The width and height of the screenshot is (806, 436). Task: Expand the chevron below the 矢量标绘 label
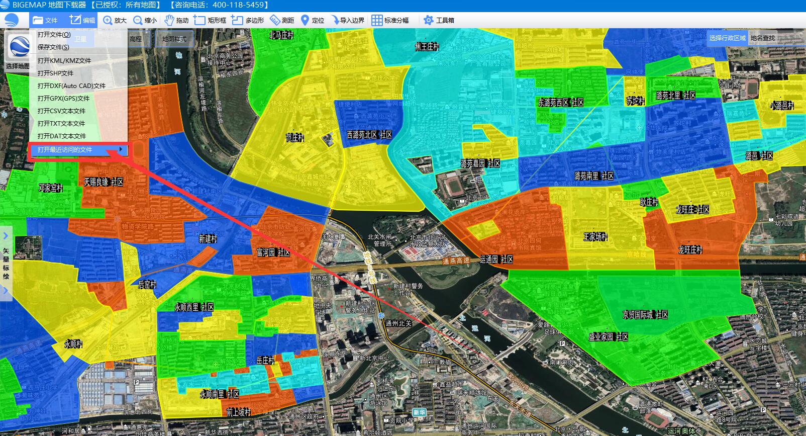6,291
